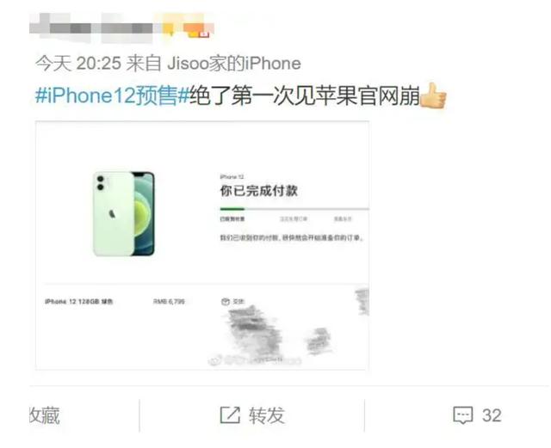Click the green order progress bar

232,209
